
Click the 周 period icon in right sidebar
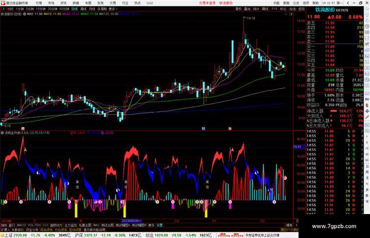tap(367, 172)
